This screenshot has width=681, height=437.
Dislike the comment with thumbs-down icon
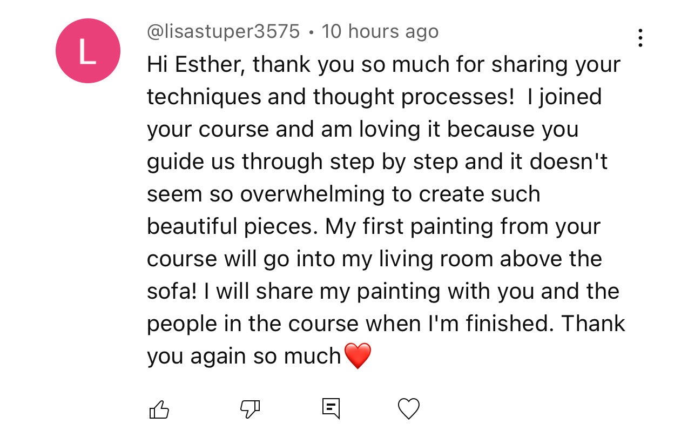pyautogui.click(x=250, y=409)
